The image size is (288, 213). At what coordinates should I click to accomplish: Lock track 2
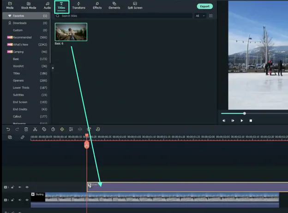[x=12, y=187]
